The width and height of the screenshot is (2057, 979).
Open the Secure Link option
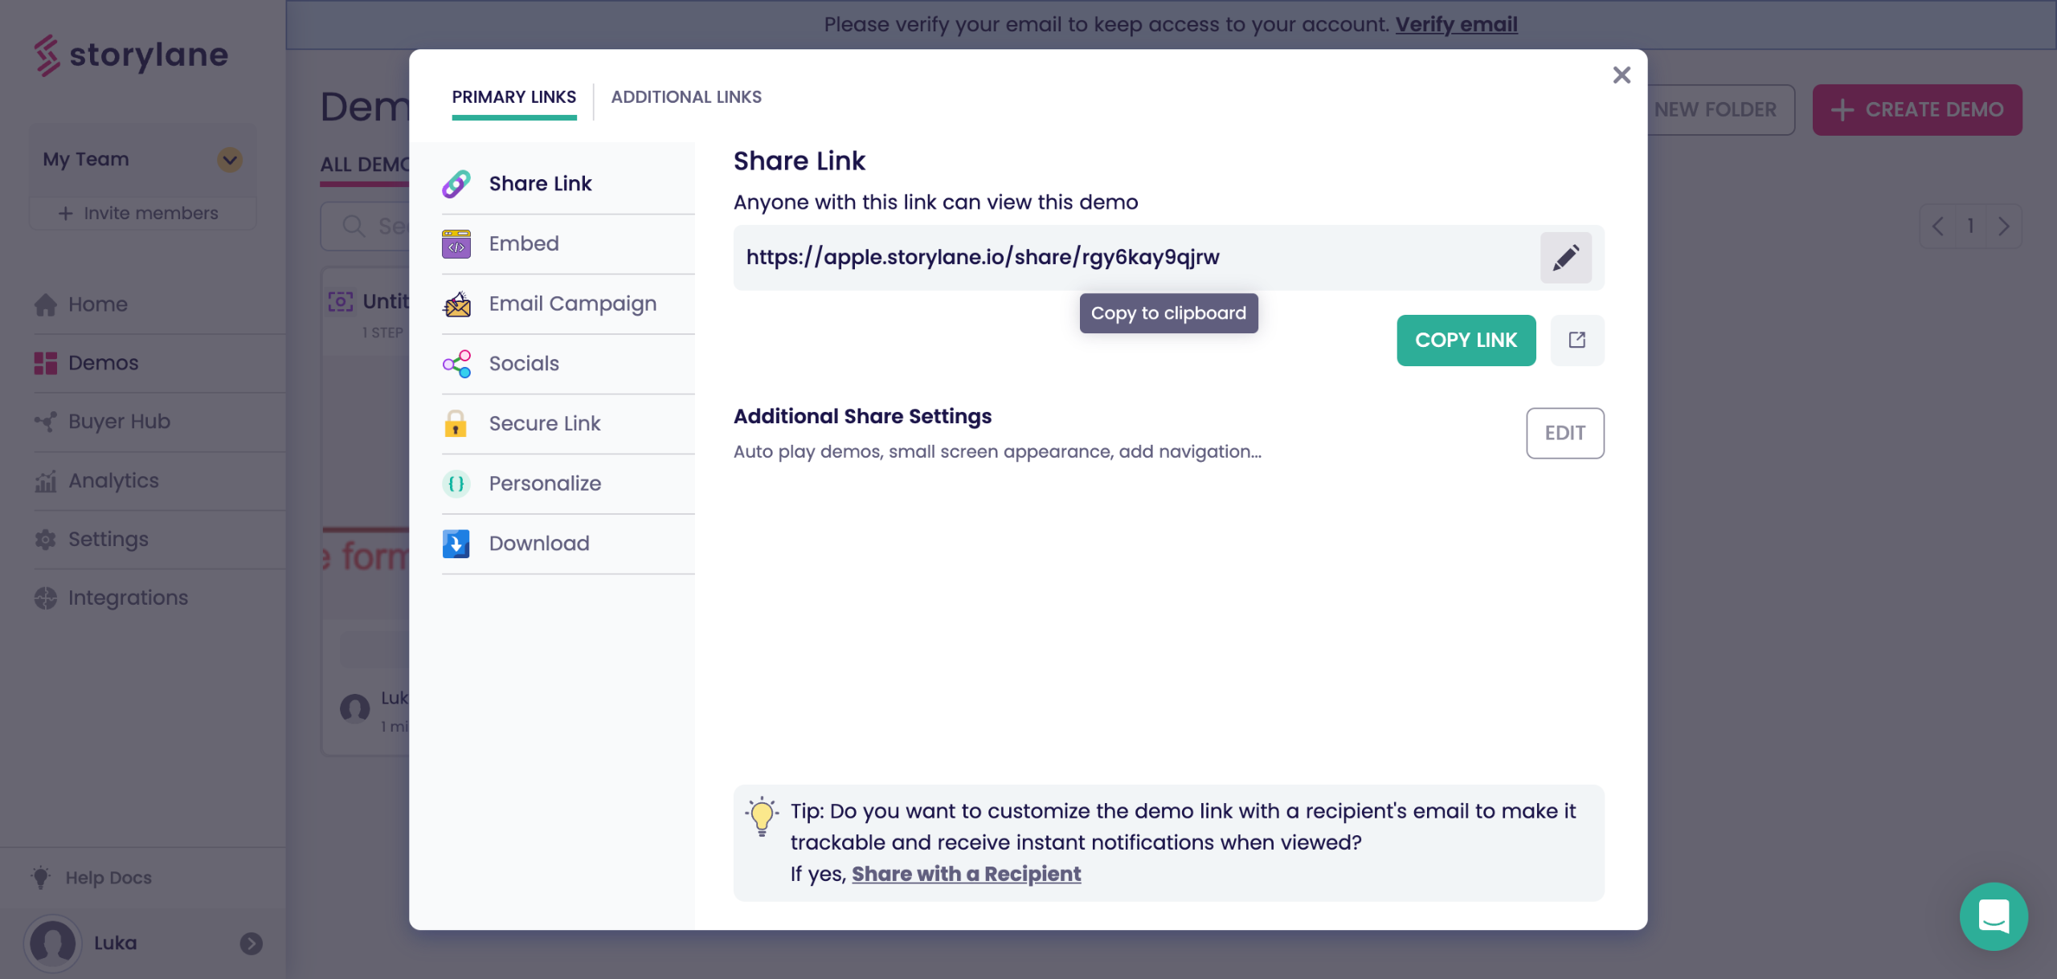click(x=544, y=423)
